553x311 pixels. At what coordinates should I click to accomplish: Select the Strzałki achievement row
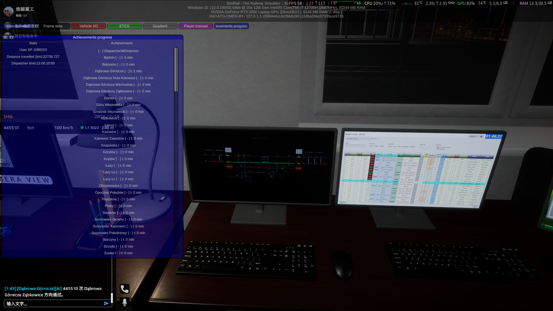click(x=118, y=246)
